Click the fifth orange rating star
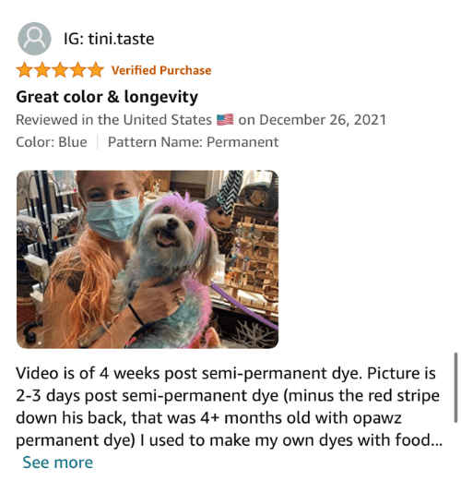The height and width of the screenshot is (480, 461). pos(96,70)
